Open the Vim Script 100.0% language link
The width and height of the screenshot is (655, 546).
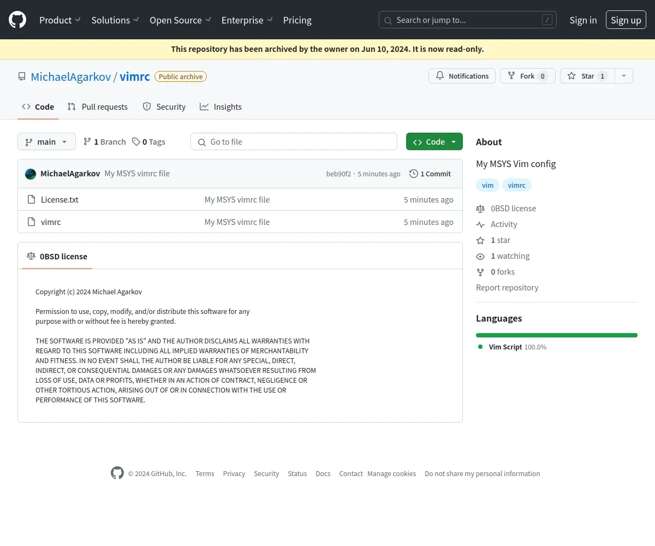coord(512,347)
